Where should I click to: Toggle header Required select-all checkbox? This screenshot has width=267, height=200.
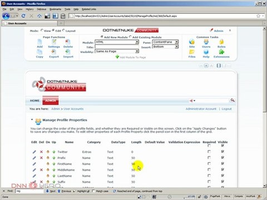[209, 146]
